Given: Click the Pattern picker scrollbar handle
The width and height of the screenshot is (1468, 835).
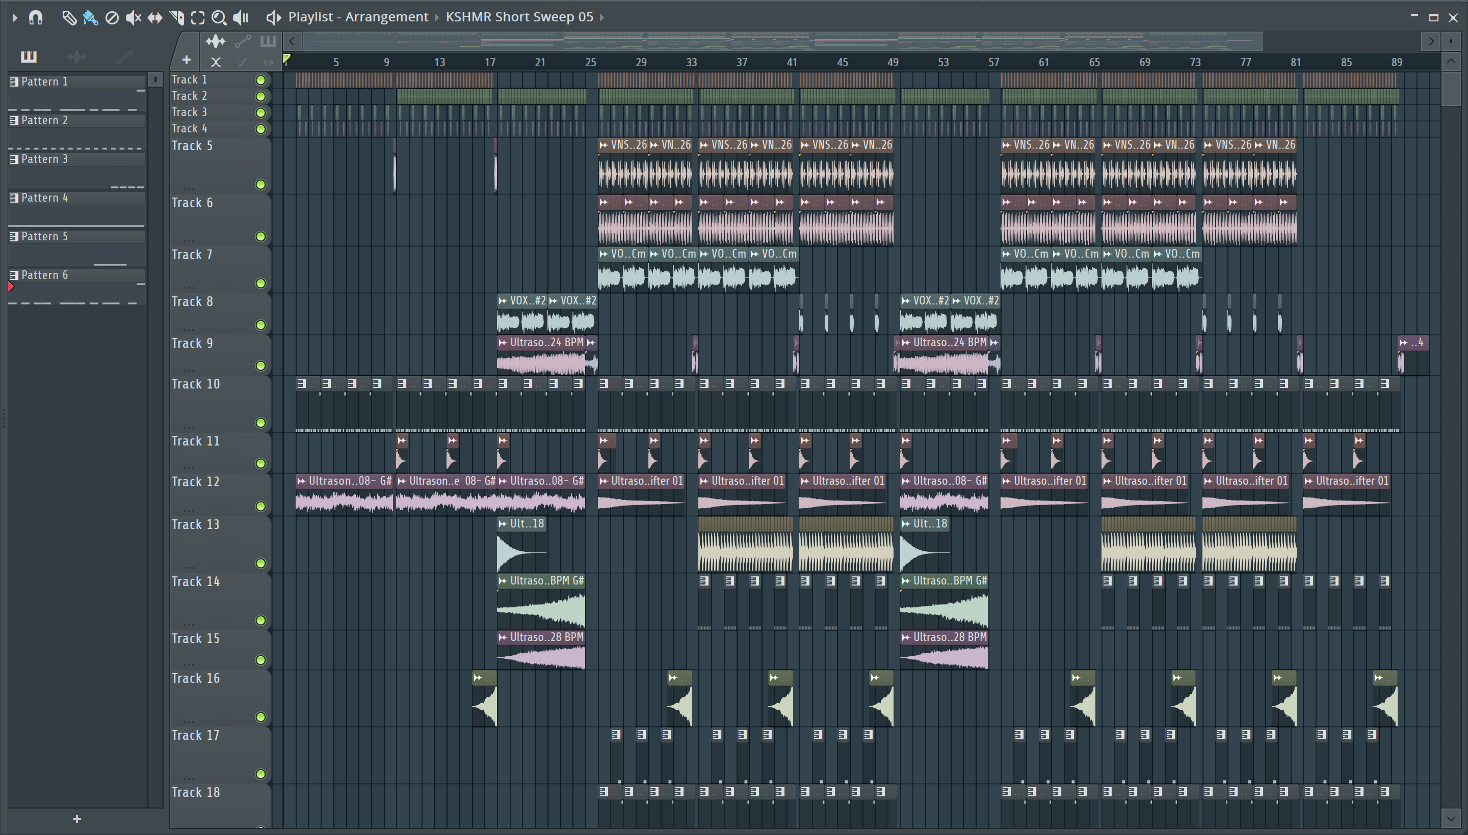Looking at the screenshot, I should pyautogui.click(x=155, y=79).
